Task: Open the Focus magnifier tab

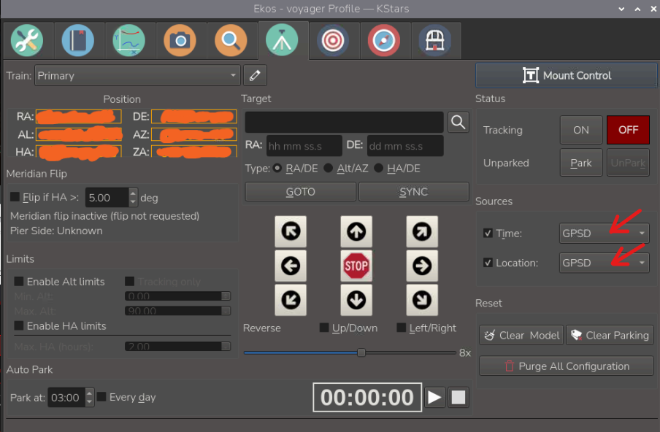Action: pos(231,41)
